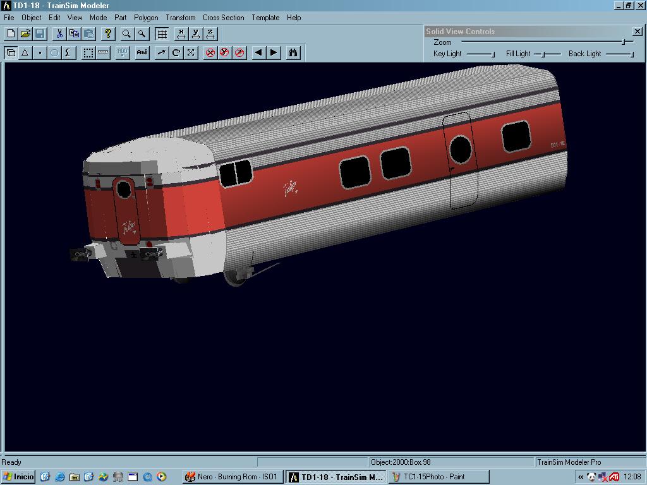Viewport: 647px width, 485px height.
Task: Toggle the grid display icon
Action: pyautogui.click(x=162, y=33)
